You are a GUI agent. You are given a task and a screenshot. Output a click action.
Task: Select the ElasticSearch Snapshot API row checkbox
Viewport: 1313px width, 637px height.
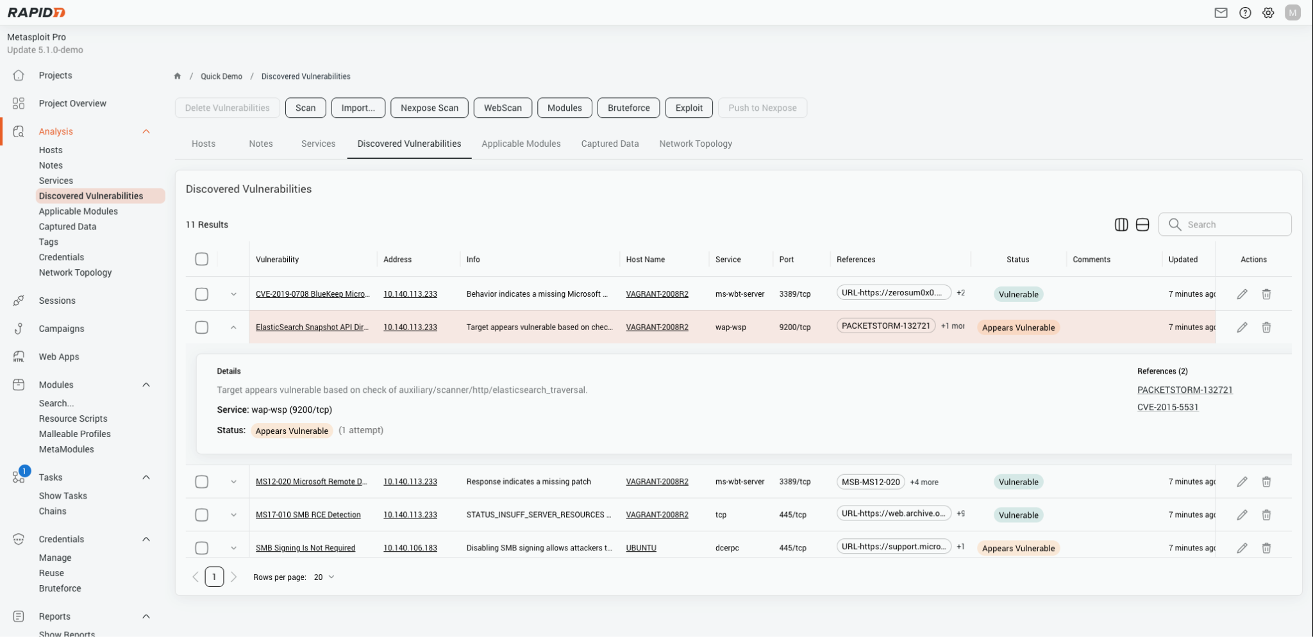point(202,327)
